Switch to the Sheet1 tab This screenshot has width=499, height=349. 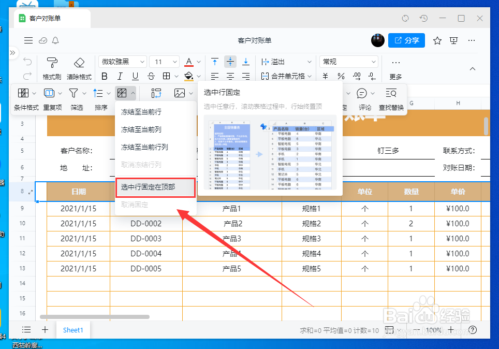[73, 330]
